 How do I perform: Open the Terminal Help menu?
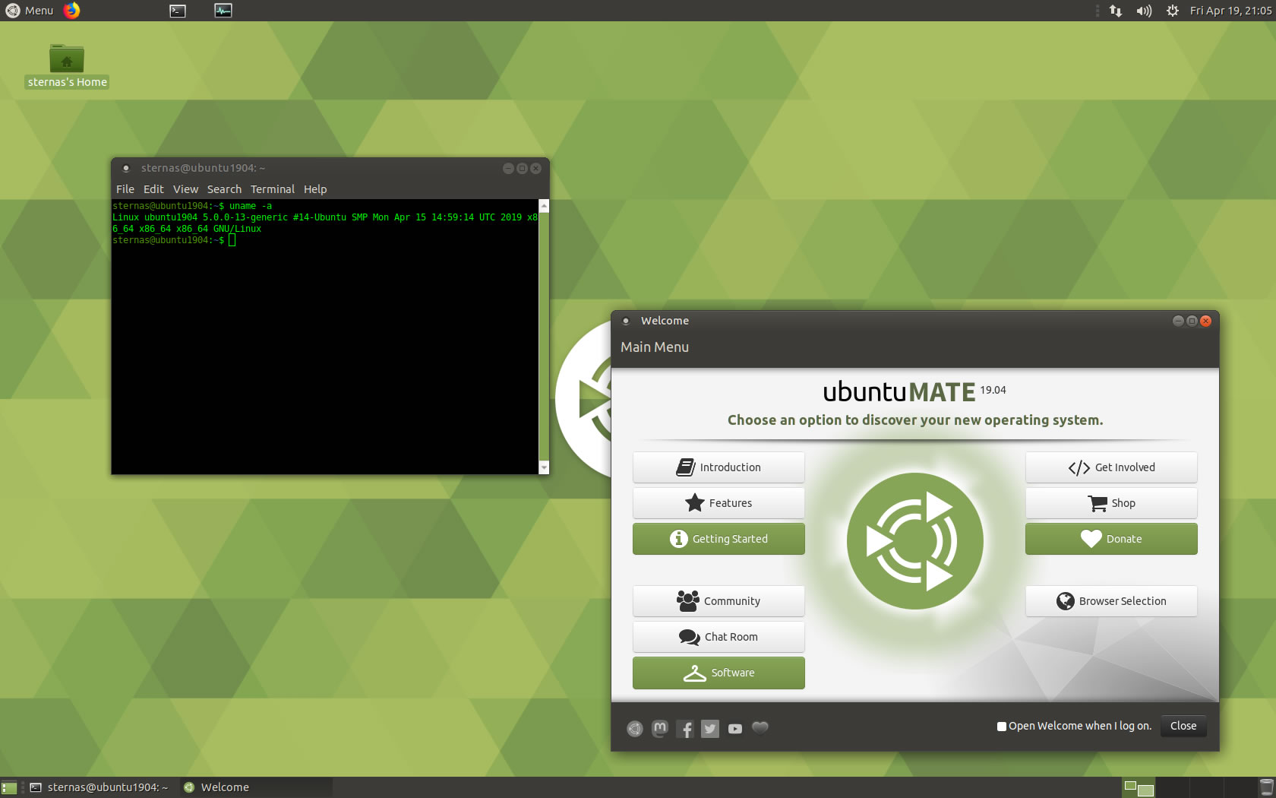(x=315, y=189)
